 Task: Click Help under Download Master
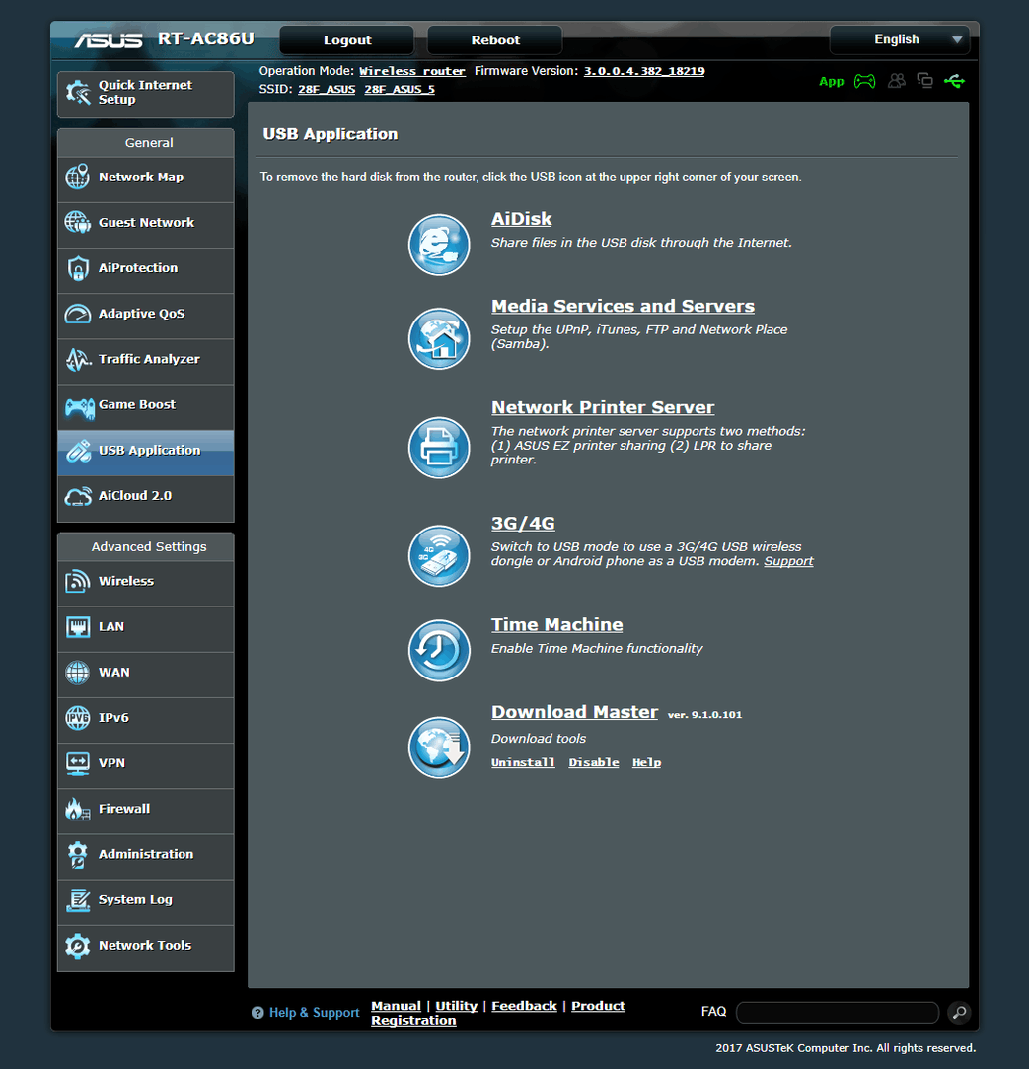click(646, 762)
